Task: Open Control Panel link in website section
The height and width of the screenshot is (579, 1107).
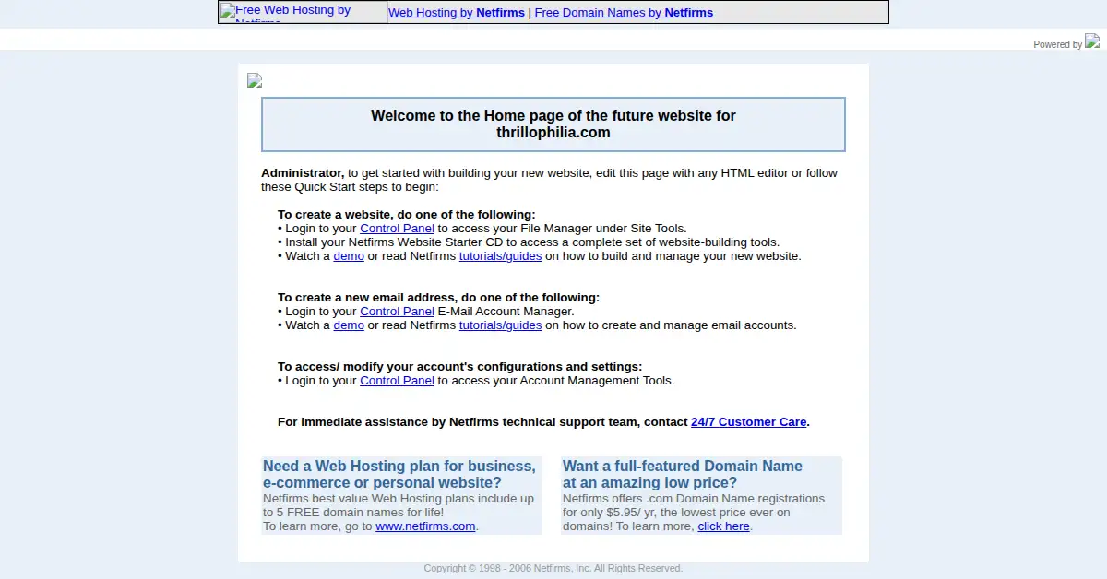Action: click(x=397, y=229)
